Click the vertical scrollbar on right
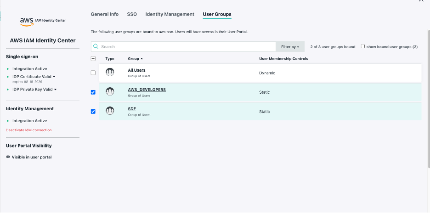The image size is (430, 213). [428, 99]
